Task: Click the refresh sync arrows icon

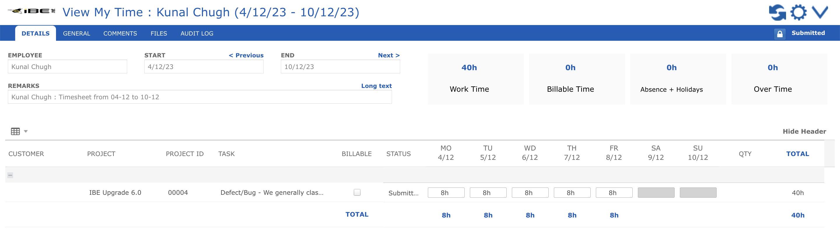Action: [x=777, y=12]
